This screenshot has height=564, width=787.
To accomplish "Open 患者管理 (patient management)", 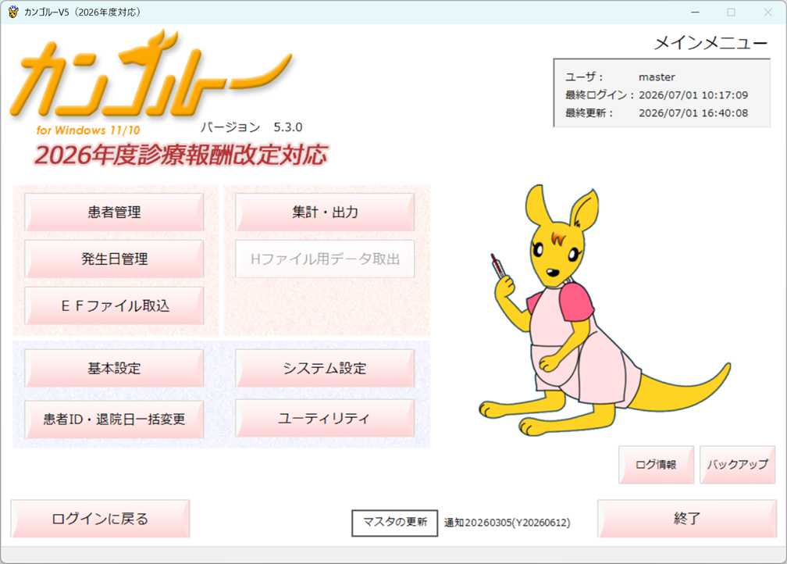I will coord(115,212).
